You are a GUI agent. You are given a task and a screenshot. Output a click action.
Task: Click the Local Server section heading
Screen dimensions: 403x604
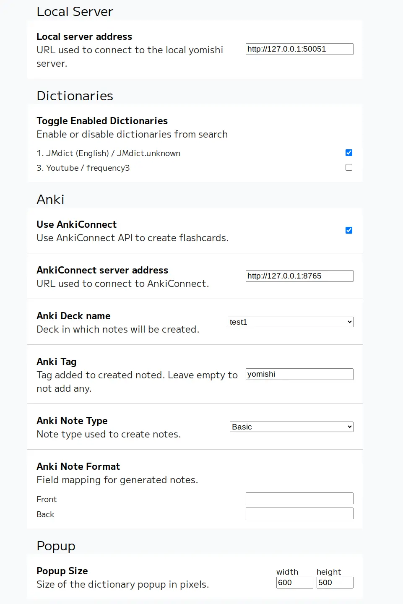click(x=75, y=12)
